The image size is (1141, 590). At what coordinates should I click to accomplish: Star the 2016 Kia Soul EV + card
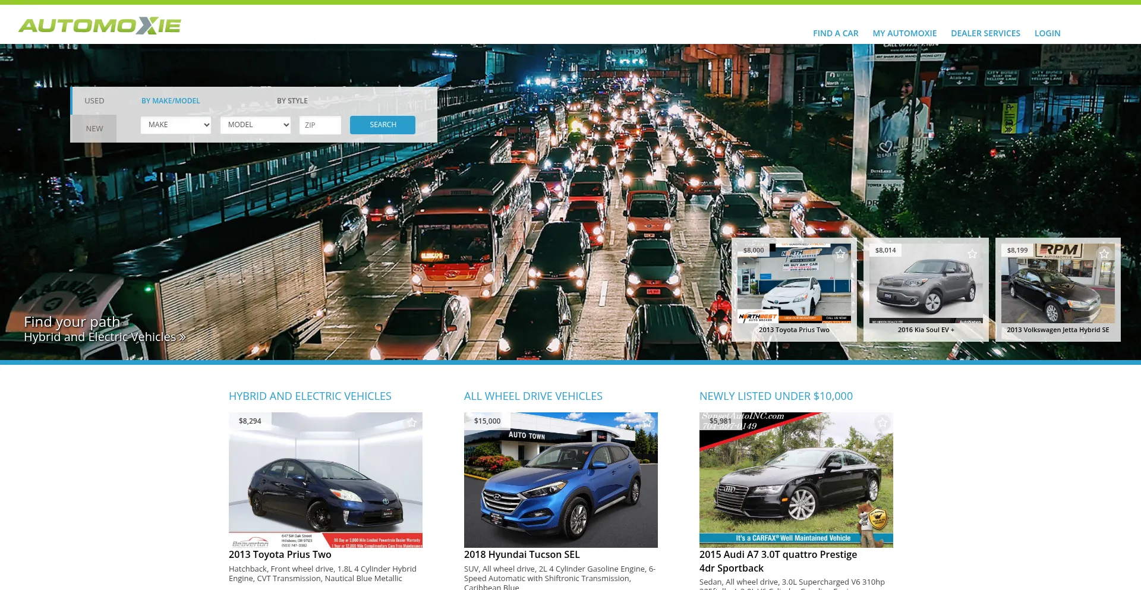pyautogui.click(x=972, y=254)
